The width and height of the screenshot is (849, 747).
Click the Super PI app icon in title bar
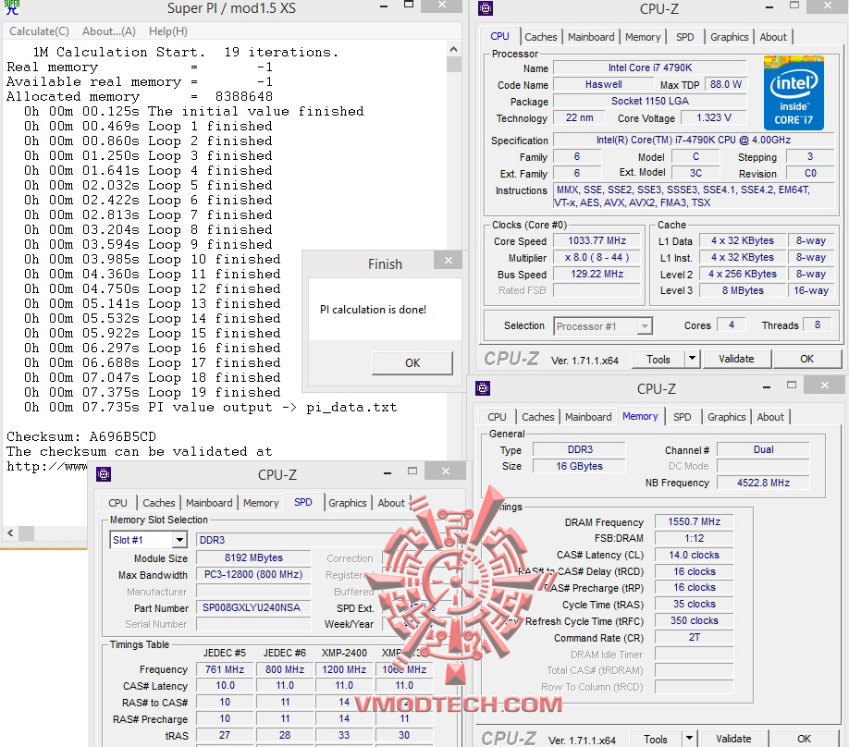(x=11, y=7)
